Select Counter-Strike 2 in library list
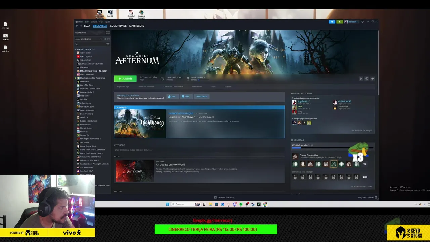The image size is (430, 242). coord(87,92)
